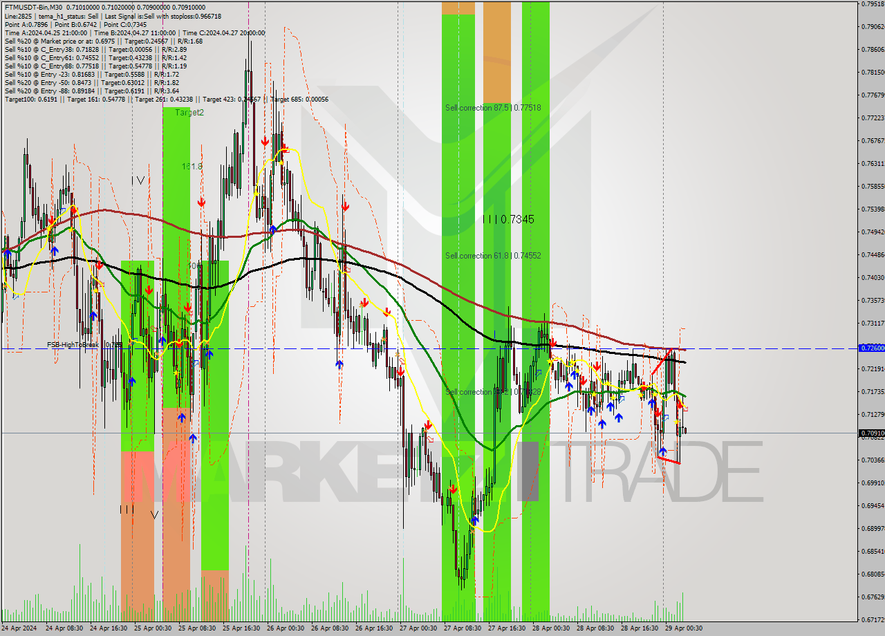Click the 0.78606 price axis label
Viewport: 885px width, 636px height.
coord(873,49)
